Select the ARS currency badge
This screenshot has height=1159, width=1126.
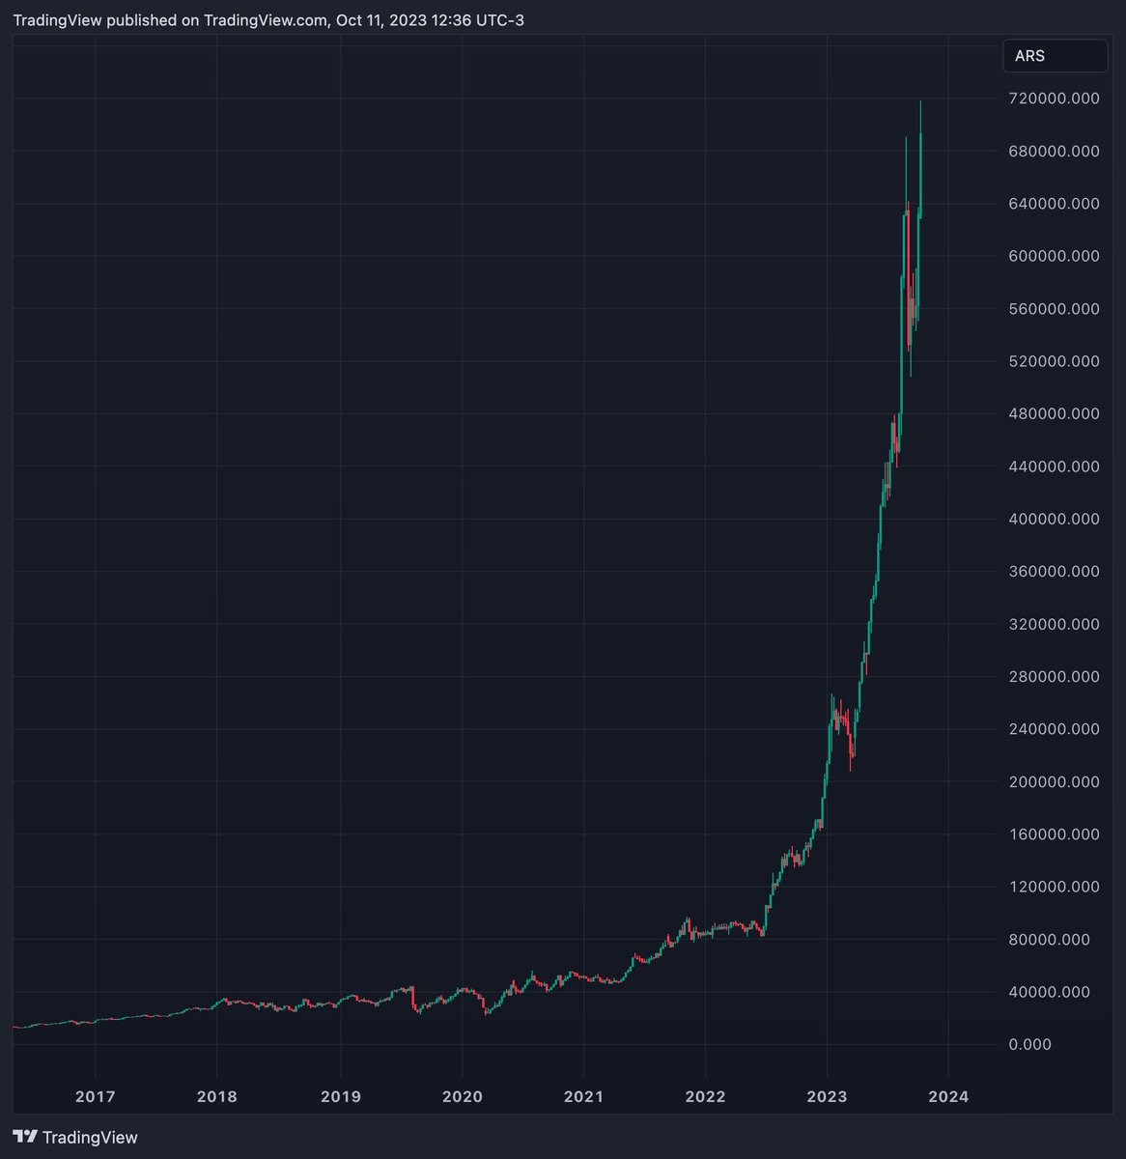tap(1055, 55)
